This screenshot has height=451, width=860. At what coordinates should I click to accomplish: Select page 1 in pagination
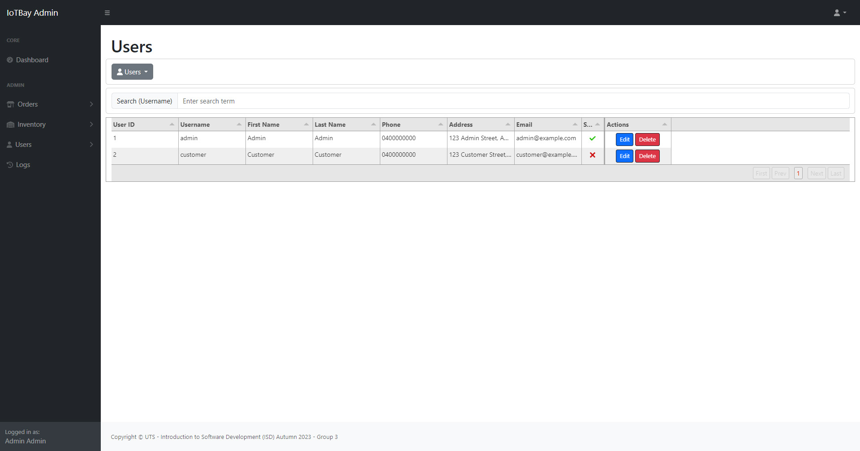click(798, 173)
